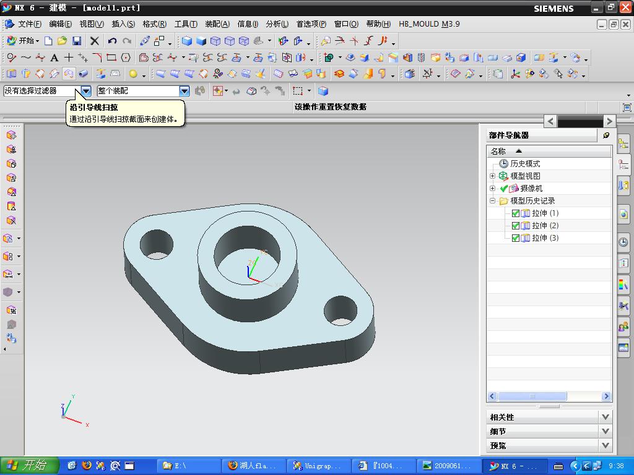Uncheck the 拉伸 (2) feature checkbox
Screen dimensions: 634x475
516,226
